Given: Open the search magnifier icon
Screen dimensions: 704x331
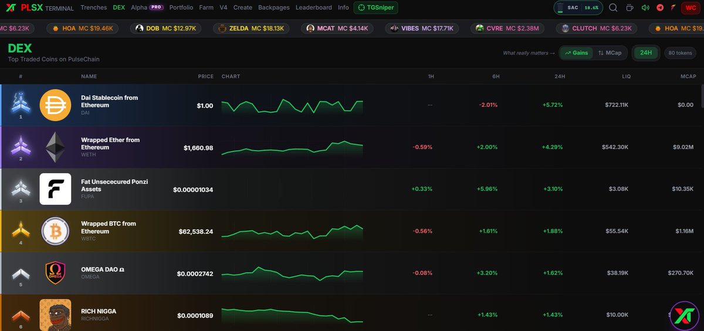Looking at the screenshot, I should point(613,8).
